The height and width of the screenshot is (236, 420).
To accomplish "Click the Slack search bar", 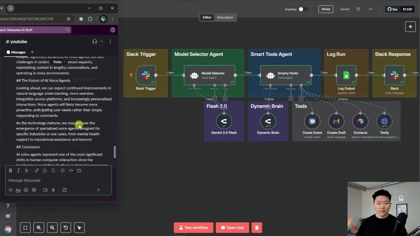I will coord(35,30).
